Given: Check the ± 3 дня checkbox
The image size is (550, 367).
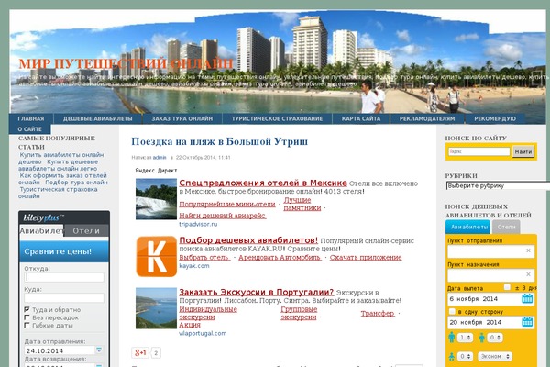Looking at the screenshot, I should tap(507, 287).
